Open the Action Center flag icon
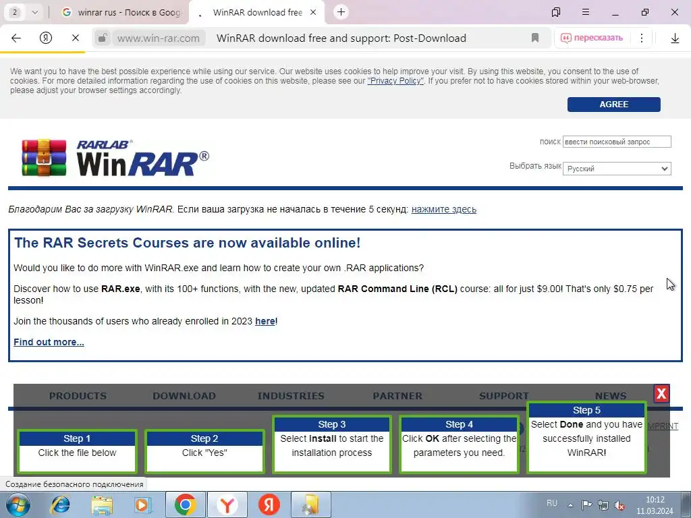Screen dimensions: 691x518 [x=586, y=505]
